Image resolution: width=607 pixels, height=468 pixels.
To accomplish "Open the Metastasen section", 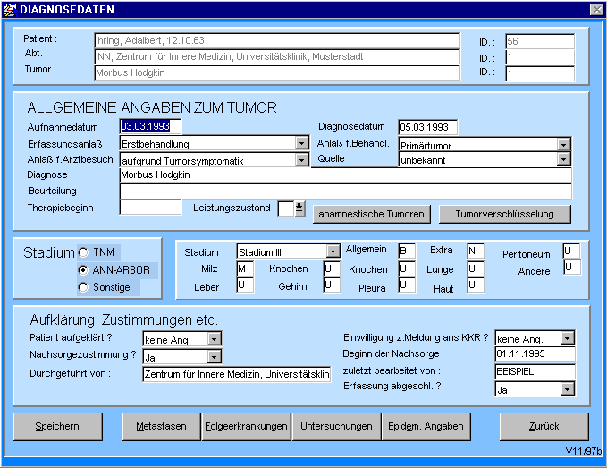I will 161,427.
